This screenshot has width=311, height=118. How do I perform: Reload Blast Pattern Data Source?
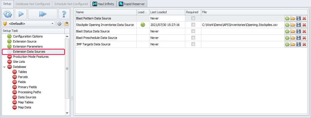pos(287,18)
